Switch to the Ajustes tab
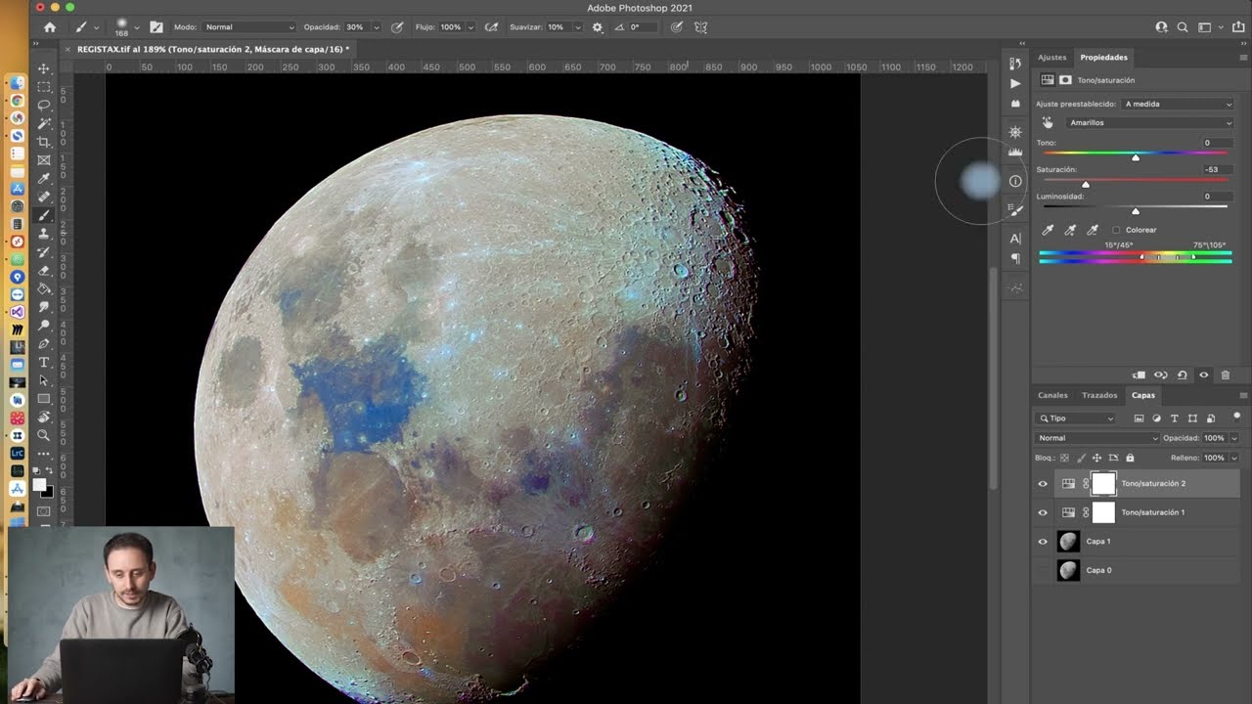1252x704 pixels. point(1052,58)
